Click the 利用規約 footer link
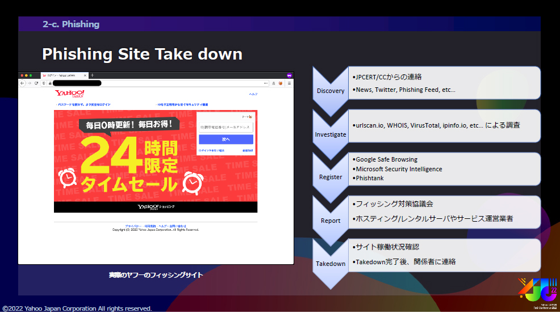 click(x=150, y=226)
